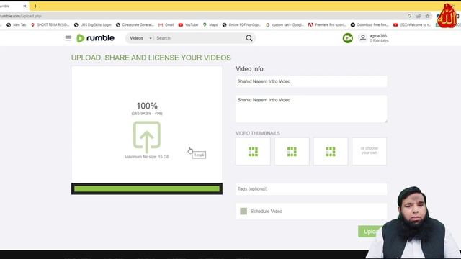This screenshot has width=461, height=259.
Task: Open a new browser tab
Action: (35, 6)
